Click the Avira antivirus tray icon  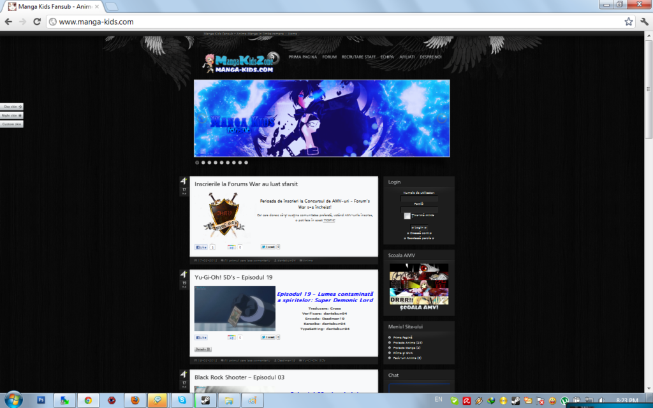(467, 400)
